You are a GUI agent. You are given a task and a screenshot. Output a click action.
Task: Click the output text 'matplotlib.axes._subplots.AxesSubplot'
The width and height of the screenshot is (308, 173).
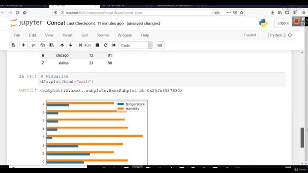point(90,91)
